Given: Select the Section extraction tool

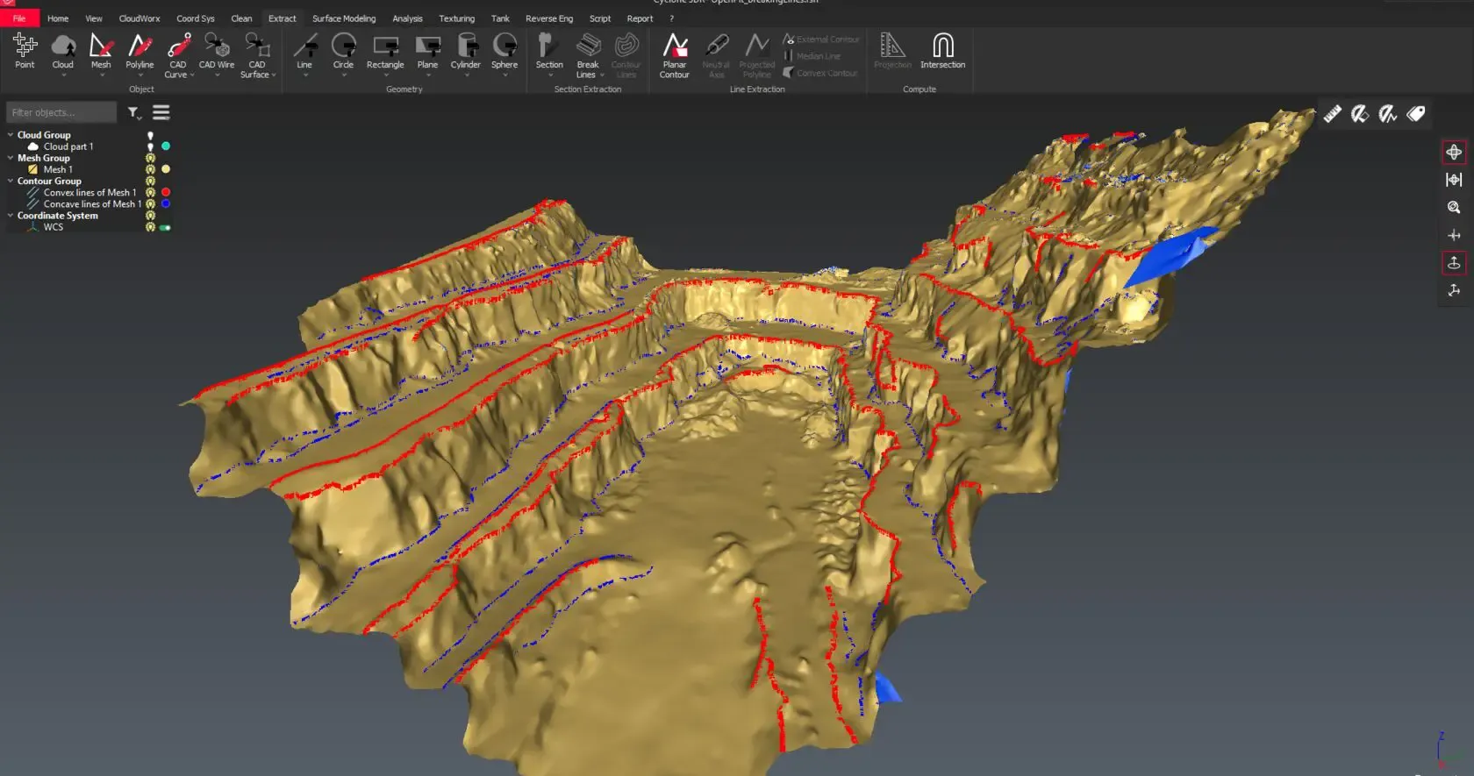Looking at the screenshot, I should click(549, 52).
